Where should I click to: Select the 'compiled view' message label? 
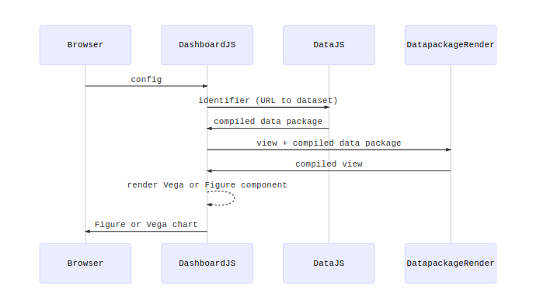[x=329, y=164]
